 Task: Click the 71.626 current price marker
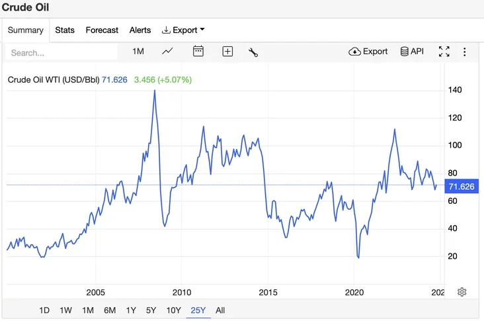tap(462, 187)
